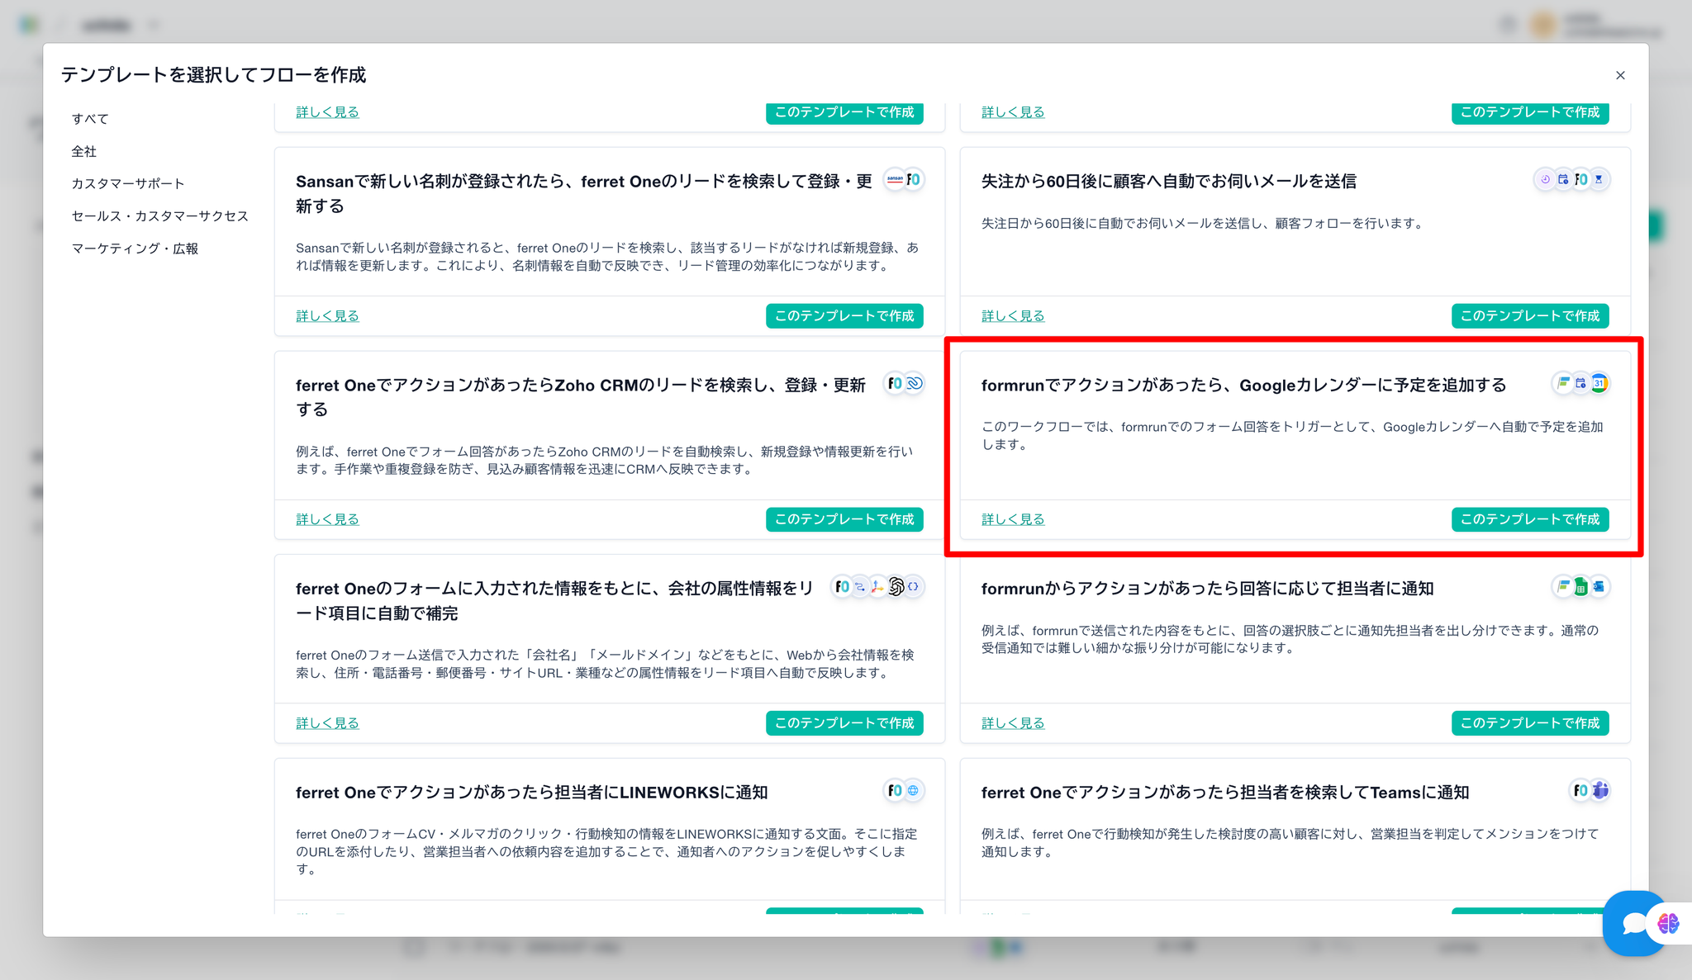
Task: Click the hourglass icon on 60-day email card
Action: 1599,179
